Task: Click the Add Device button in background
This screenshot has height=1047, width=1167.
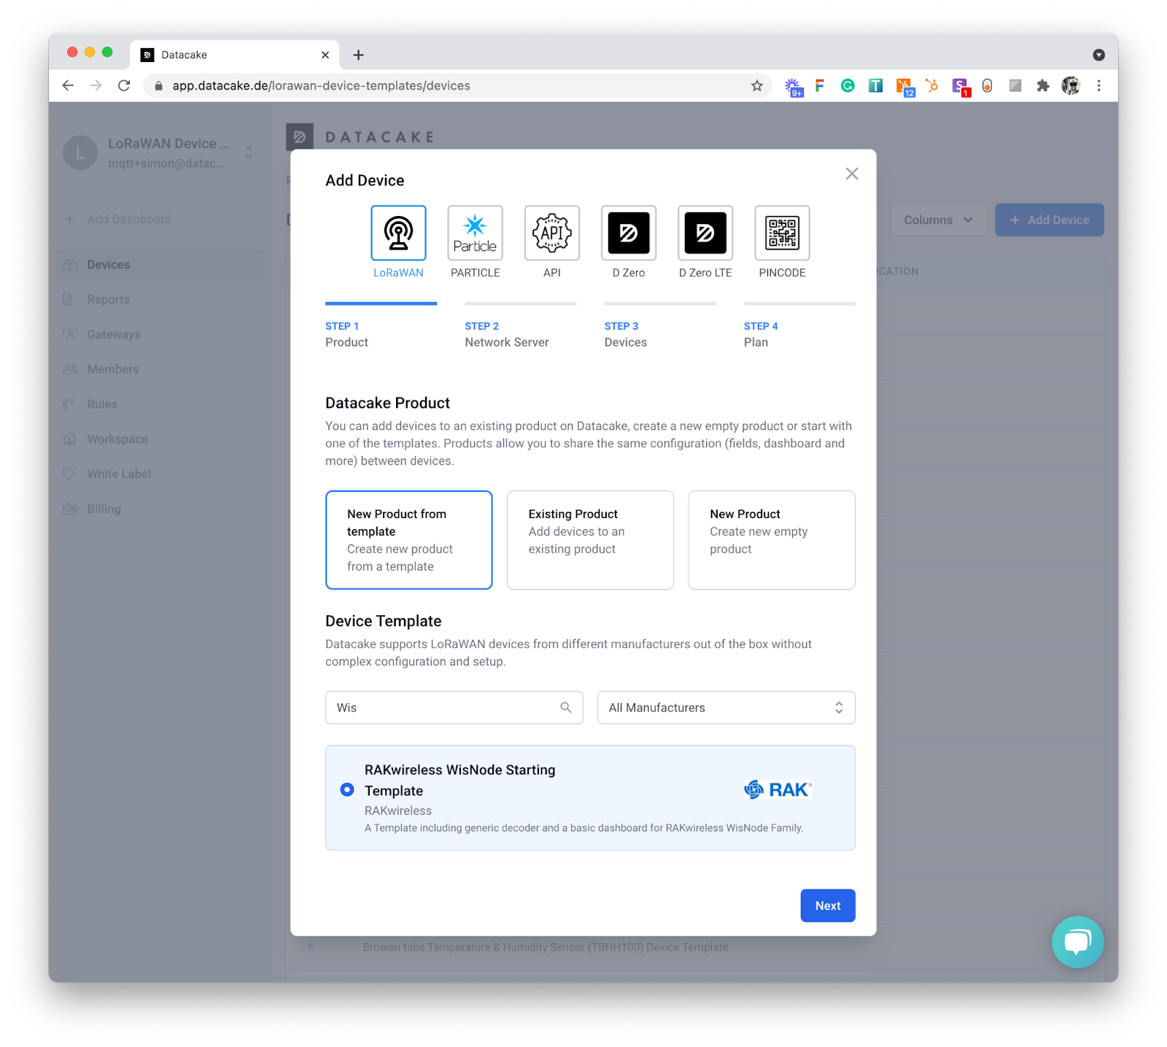Action: 1050,220
